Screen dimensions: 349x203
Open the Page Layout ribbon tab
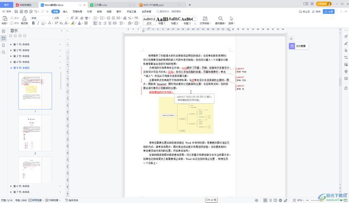click(77, 12)
